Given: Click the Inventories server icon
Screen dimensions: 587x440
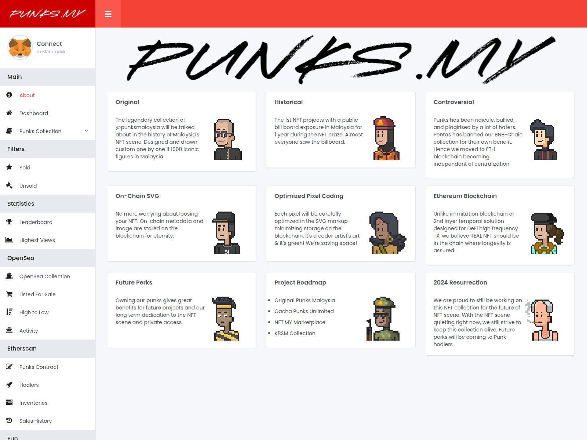Looking at the screenshot, I should coord(9,403).
